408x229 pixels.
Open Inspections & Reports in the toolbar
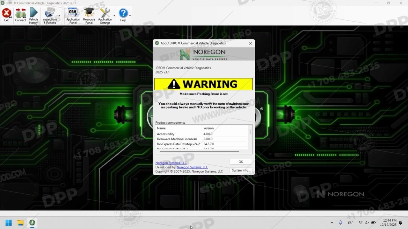50,16
